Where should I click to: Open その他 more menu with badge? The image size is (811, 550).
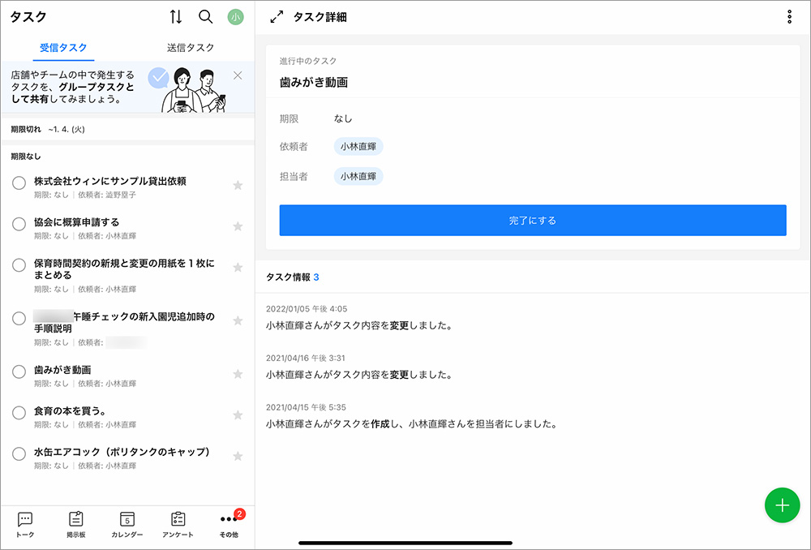[x=229, y=524]
